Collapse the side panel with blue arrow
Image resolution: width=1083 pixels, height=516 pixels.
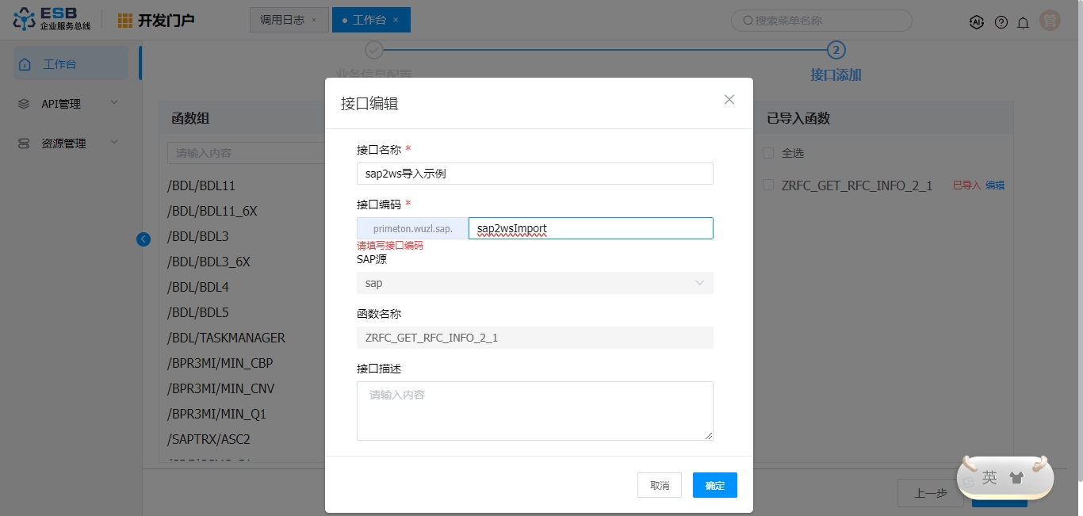click(x=144, y=239)
